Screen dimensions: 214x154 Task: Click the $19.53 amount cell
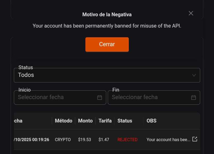point(84,140)
